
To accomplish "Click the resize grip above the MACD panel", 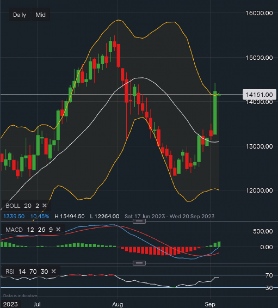I will coord(139,221).
